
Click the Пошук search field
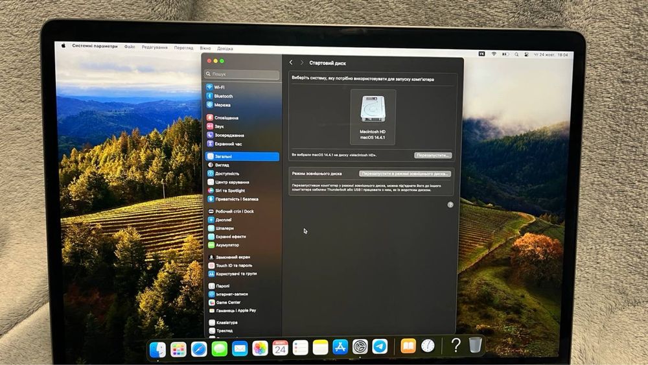tap(242, 74)
